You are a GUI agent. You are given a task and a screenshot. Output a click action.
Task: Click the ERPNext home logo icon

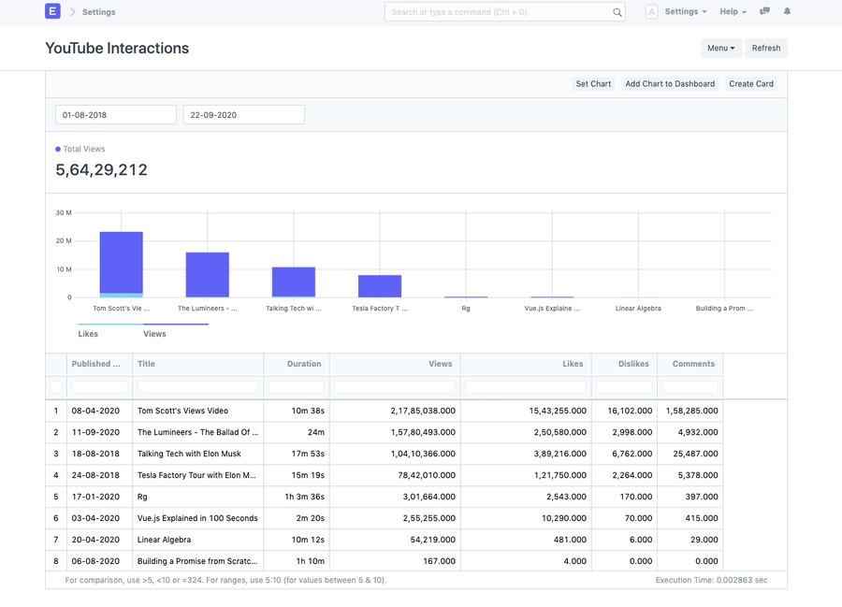52,11
